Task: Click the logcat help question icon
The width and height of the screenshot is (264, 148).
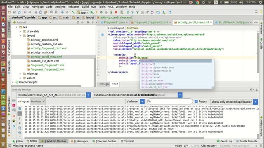Action: pyautogui.click(x=14, y=127)
